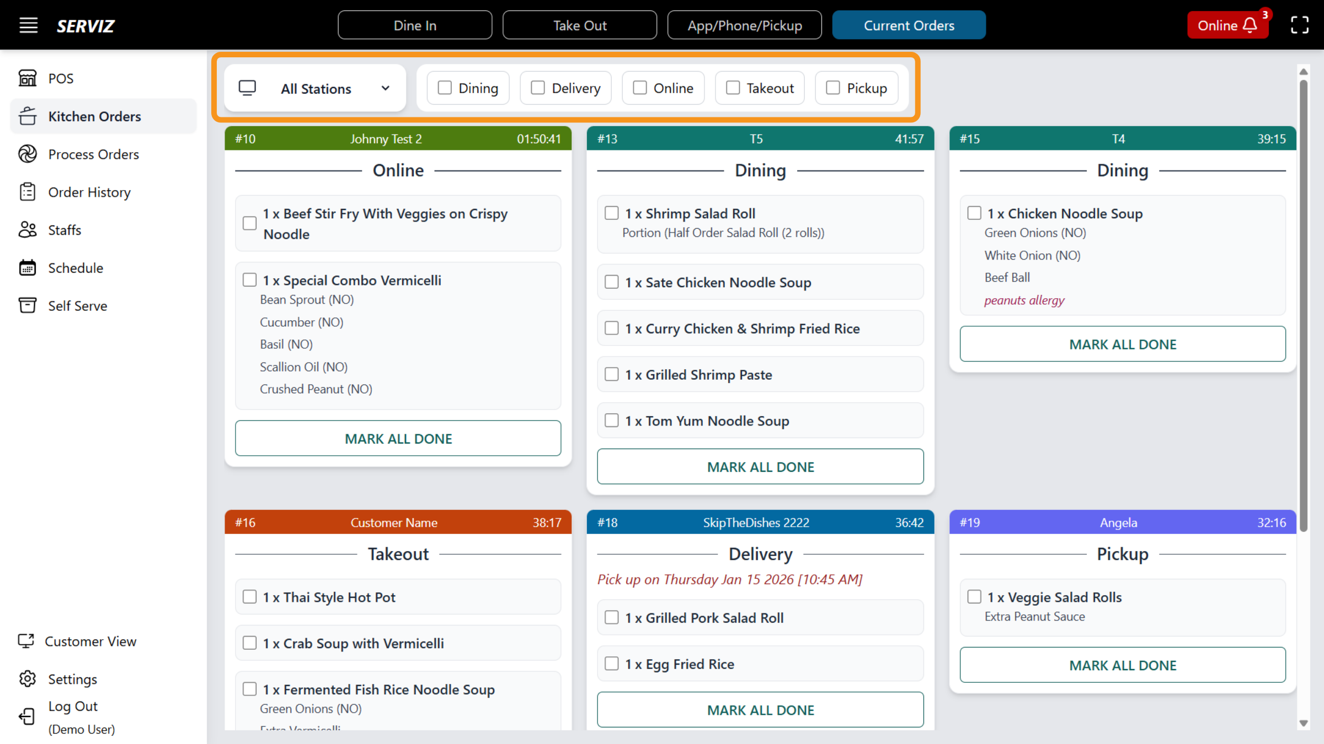Mark all done for order #15
The image size is (1324, 744).
click(1122, 344)
